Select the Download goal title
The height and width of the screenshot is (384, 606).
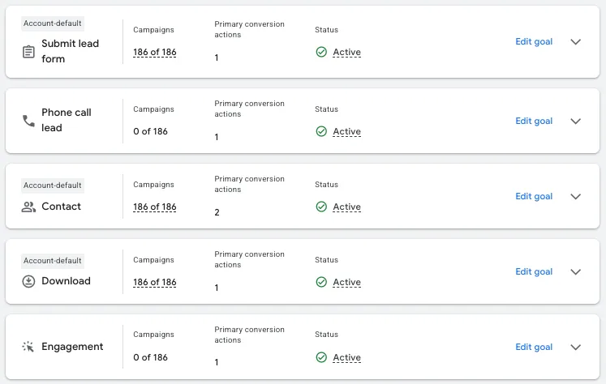pos(66,281)
